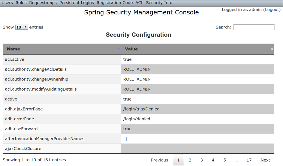This screenshot has width=283, height=166.
Task: Click the Logout link
Action: tap(272, 10)
